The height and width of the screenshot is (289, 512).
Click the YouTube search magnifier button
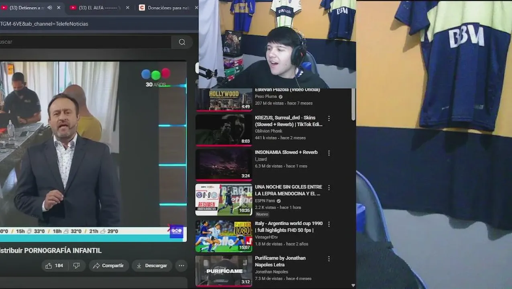[x=182, y=42]
